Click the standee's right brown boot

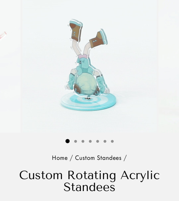click(x=98, y=39)
